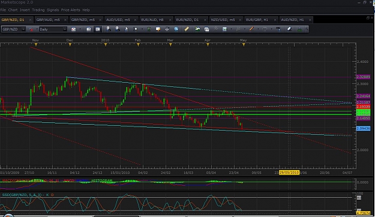Click the chart type icon
Viewport: 375px width, 217px height.
[73, 29]
